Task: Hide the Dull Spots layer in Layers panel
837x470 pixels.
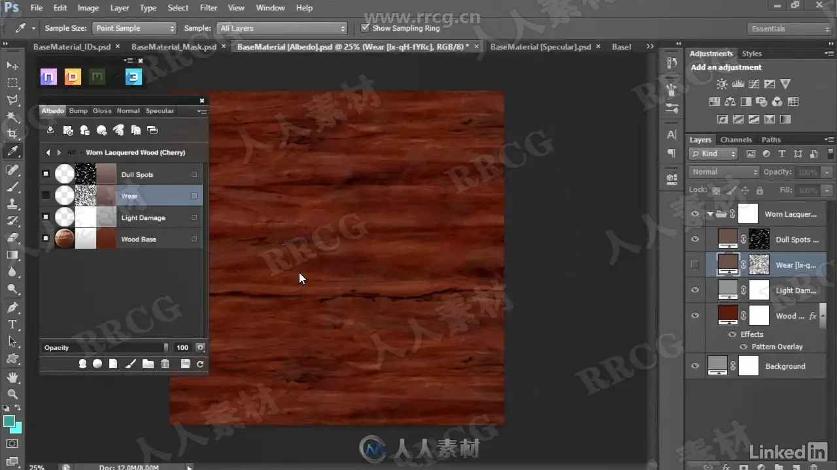Action: click(695, 240)
